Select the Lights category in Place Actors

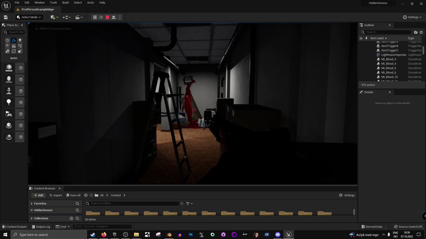click(x=20, y=40)
